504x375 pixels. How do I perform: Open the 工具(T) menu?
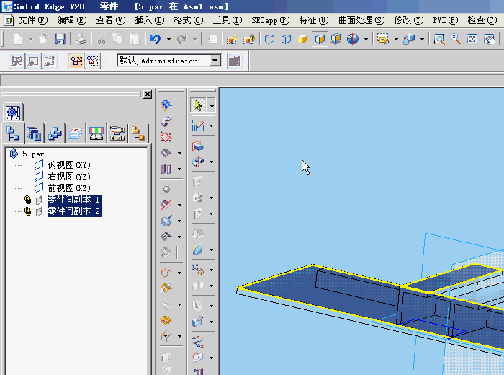(x=228, y=20)
